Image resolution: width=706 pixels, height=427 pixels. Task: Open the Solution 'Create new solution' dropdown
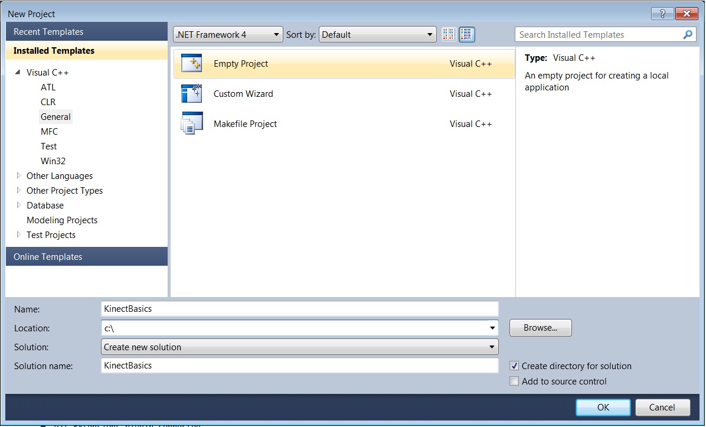tap(299, 347)
